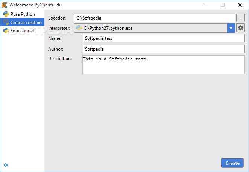The image size is (249, 172).
Task: Browse for location with ellipsis button
Action: [240, 18]
